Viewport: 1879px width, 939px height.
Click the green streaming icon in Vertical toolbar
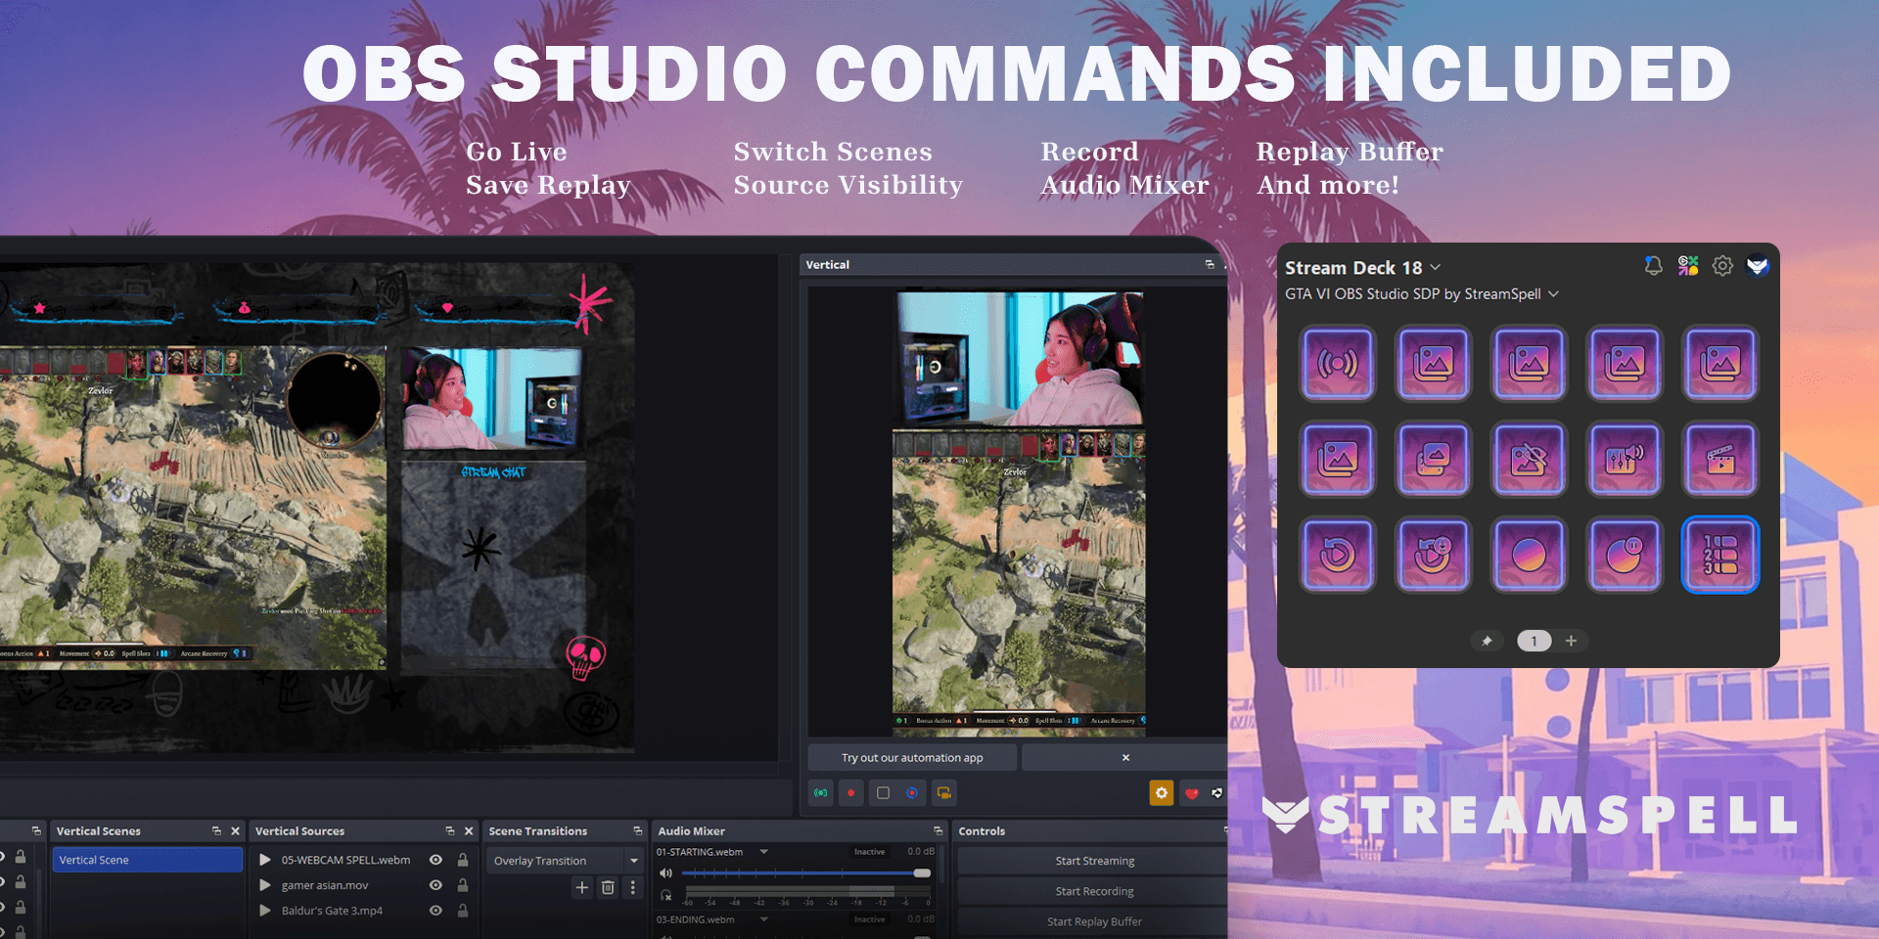point(821,792)
